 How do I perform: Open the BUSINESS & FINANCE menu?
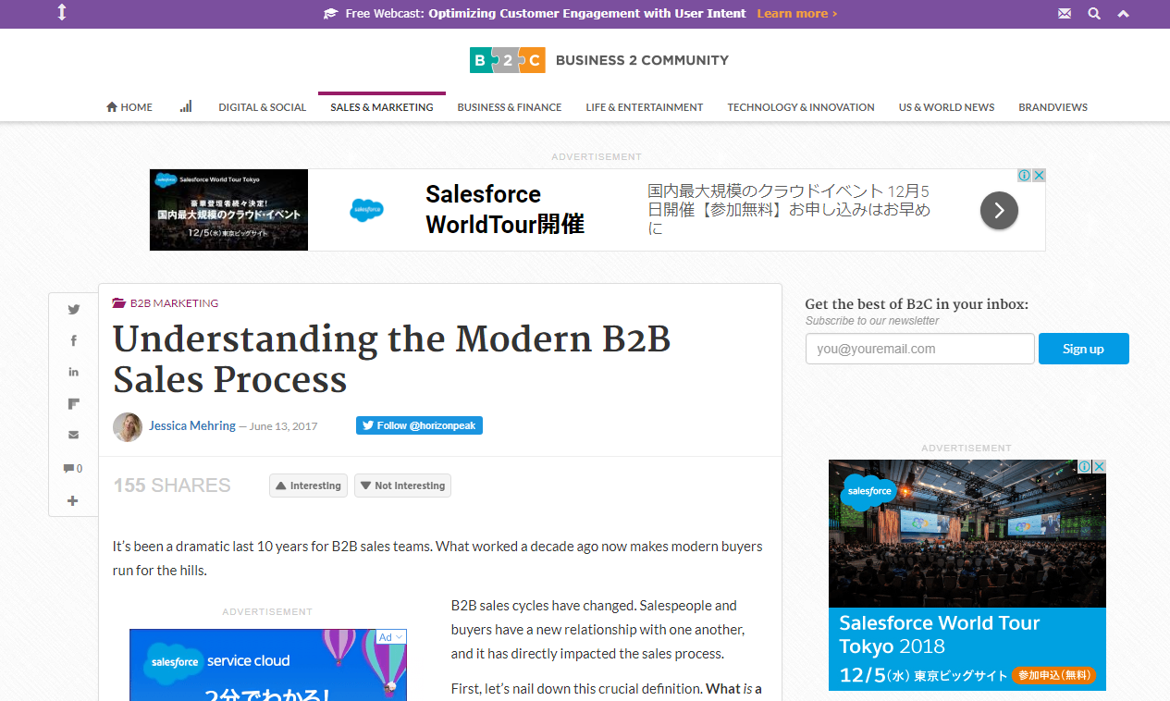510,107
